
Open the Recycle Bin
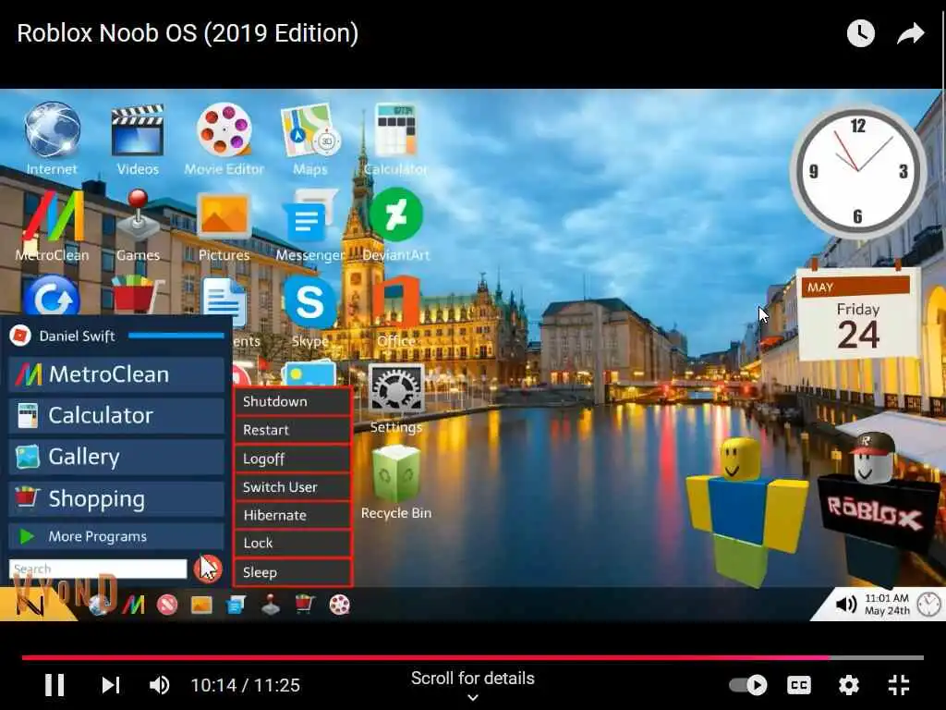tap(395, 474)
